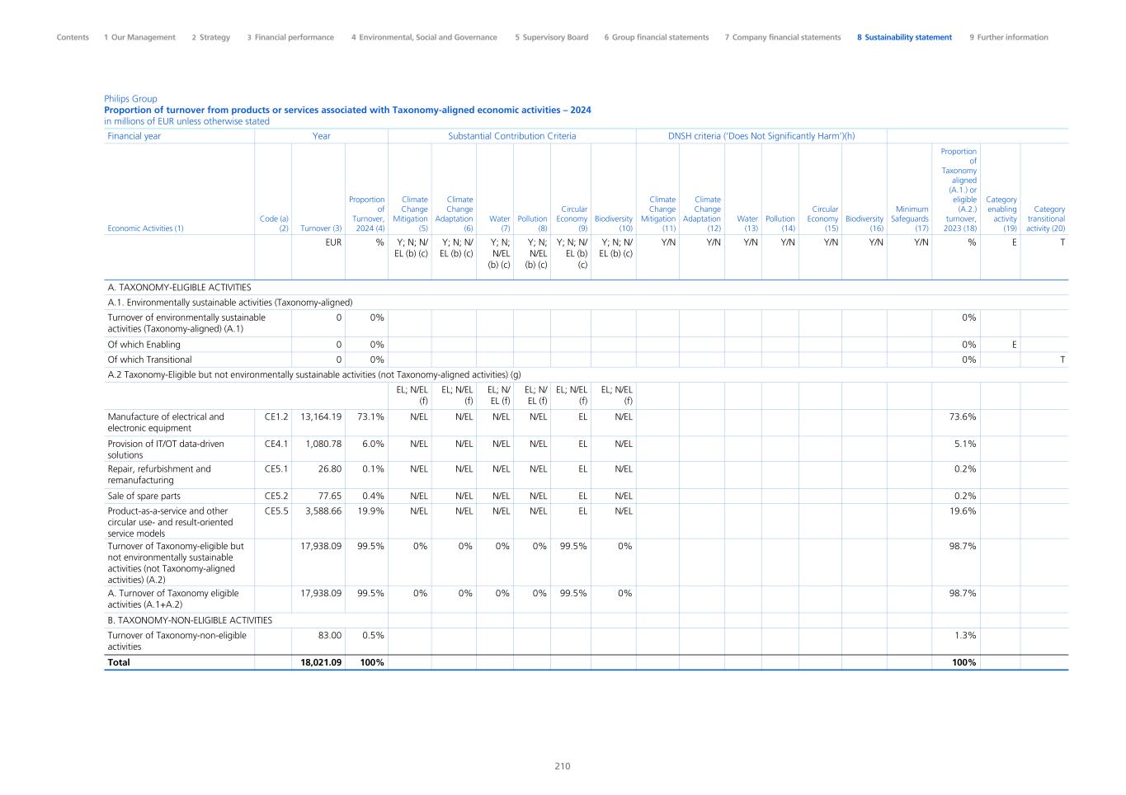Click the page number 210
Screen dimensions: 1126x795
(x=562, y=766)
